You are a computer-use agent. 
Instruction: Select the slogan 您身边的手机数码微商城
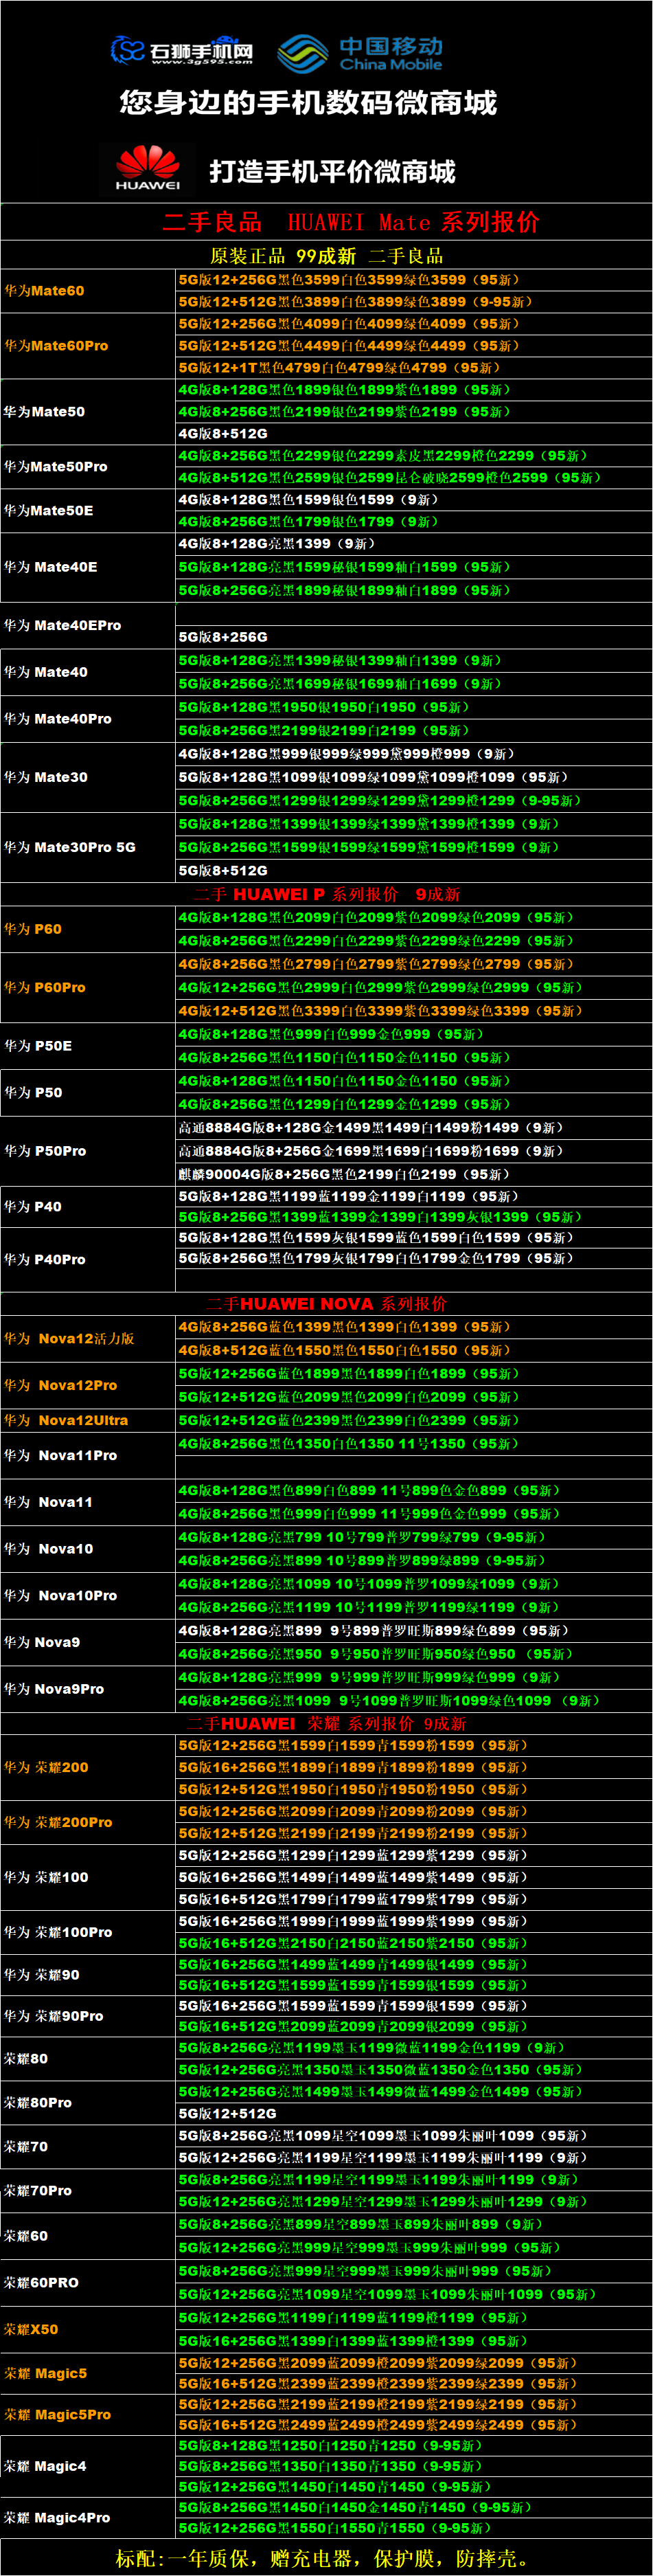[308, 102]
